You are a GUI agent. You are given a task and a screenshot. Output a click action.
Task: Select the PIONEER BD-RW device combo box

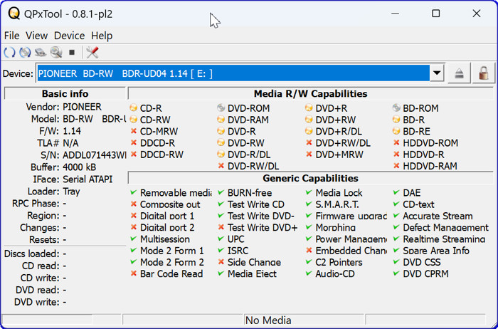pyautogui.click(x=240, y=73)
